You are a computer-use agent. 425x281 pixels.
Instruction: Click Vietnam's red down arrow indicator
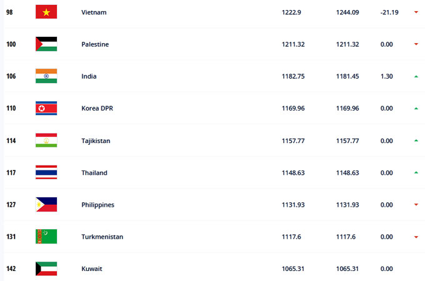coord(416,12)
